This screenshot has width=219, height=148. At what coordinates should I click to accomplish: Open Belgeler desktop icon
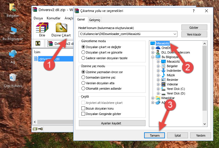coord(13,10)
